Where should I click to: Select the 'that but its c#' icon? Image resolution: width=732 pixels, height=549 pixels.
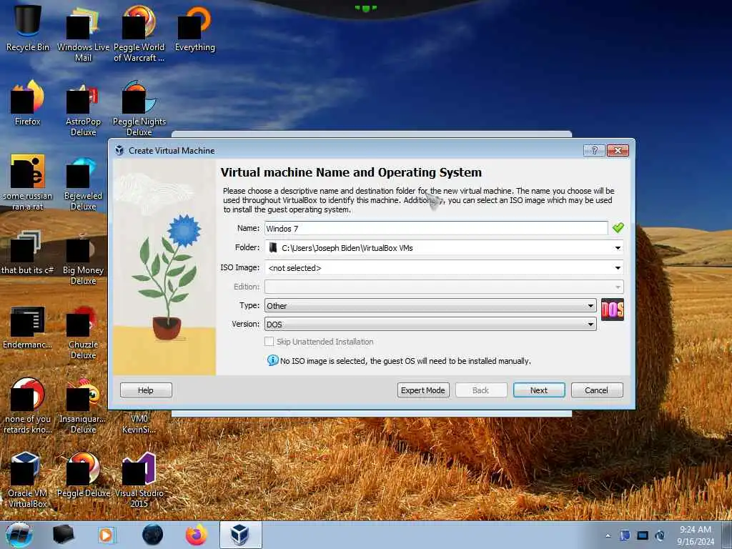pyautogui.click(x=28, y=252)
